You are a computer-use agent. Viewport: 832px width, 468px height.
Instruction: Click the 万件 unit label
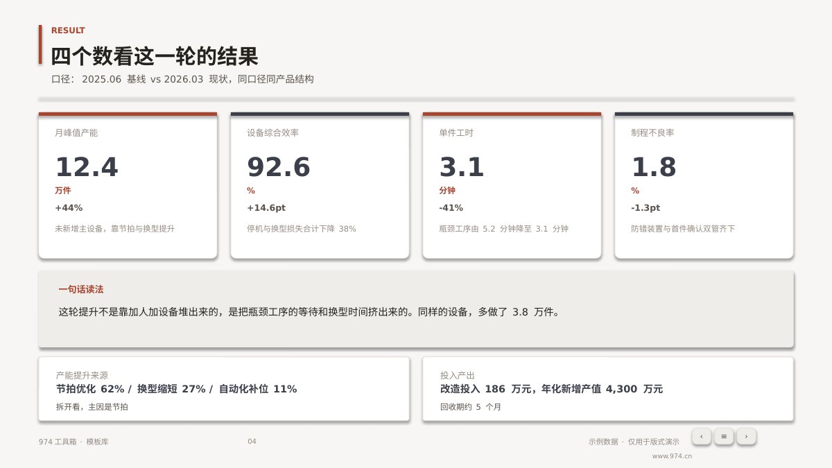pos(62,190)
